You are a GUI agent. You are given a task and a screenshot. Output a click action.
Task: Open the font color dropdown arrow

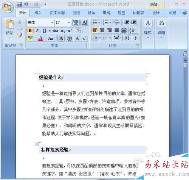(x=45, y=38)
